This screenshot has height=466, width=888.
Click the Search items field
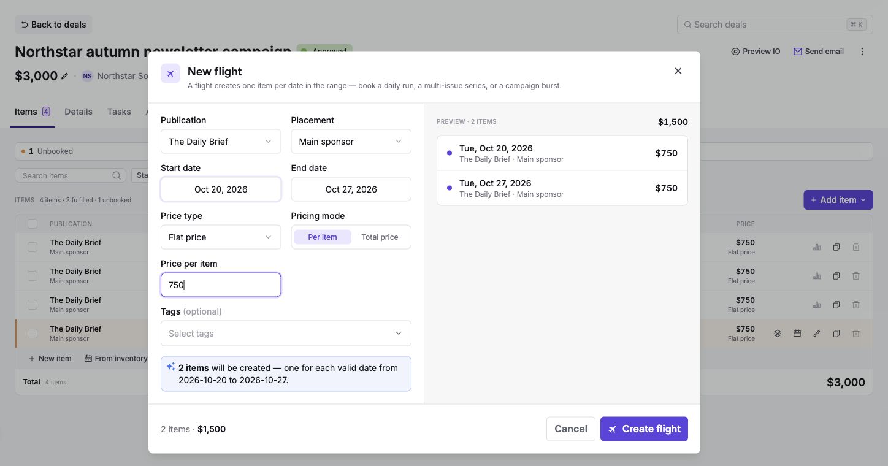(x=71, y=175)
